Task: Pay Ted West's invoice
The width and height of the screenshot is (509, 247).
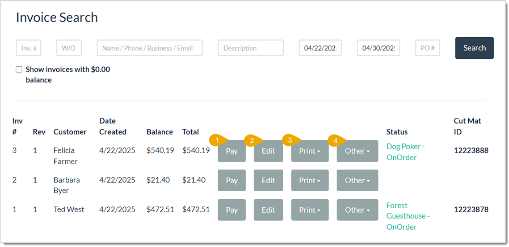Action: point(232,210)
